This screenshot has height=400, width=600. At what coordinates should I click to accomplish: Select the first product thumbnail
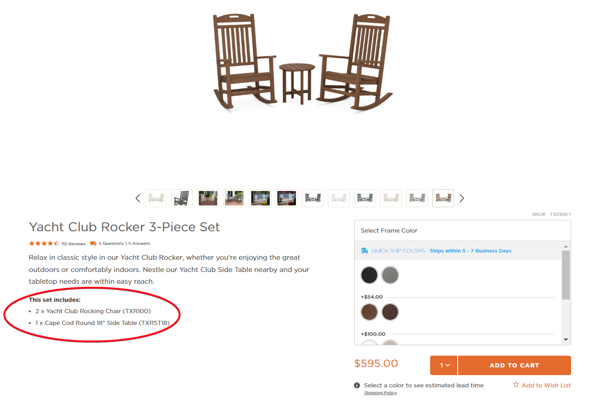point(155,198)
